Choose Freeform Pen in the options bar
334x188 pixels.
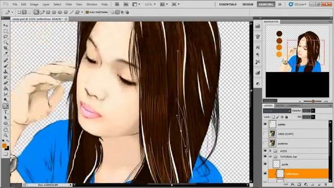pos(42,13)
